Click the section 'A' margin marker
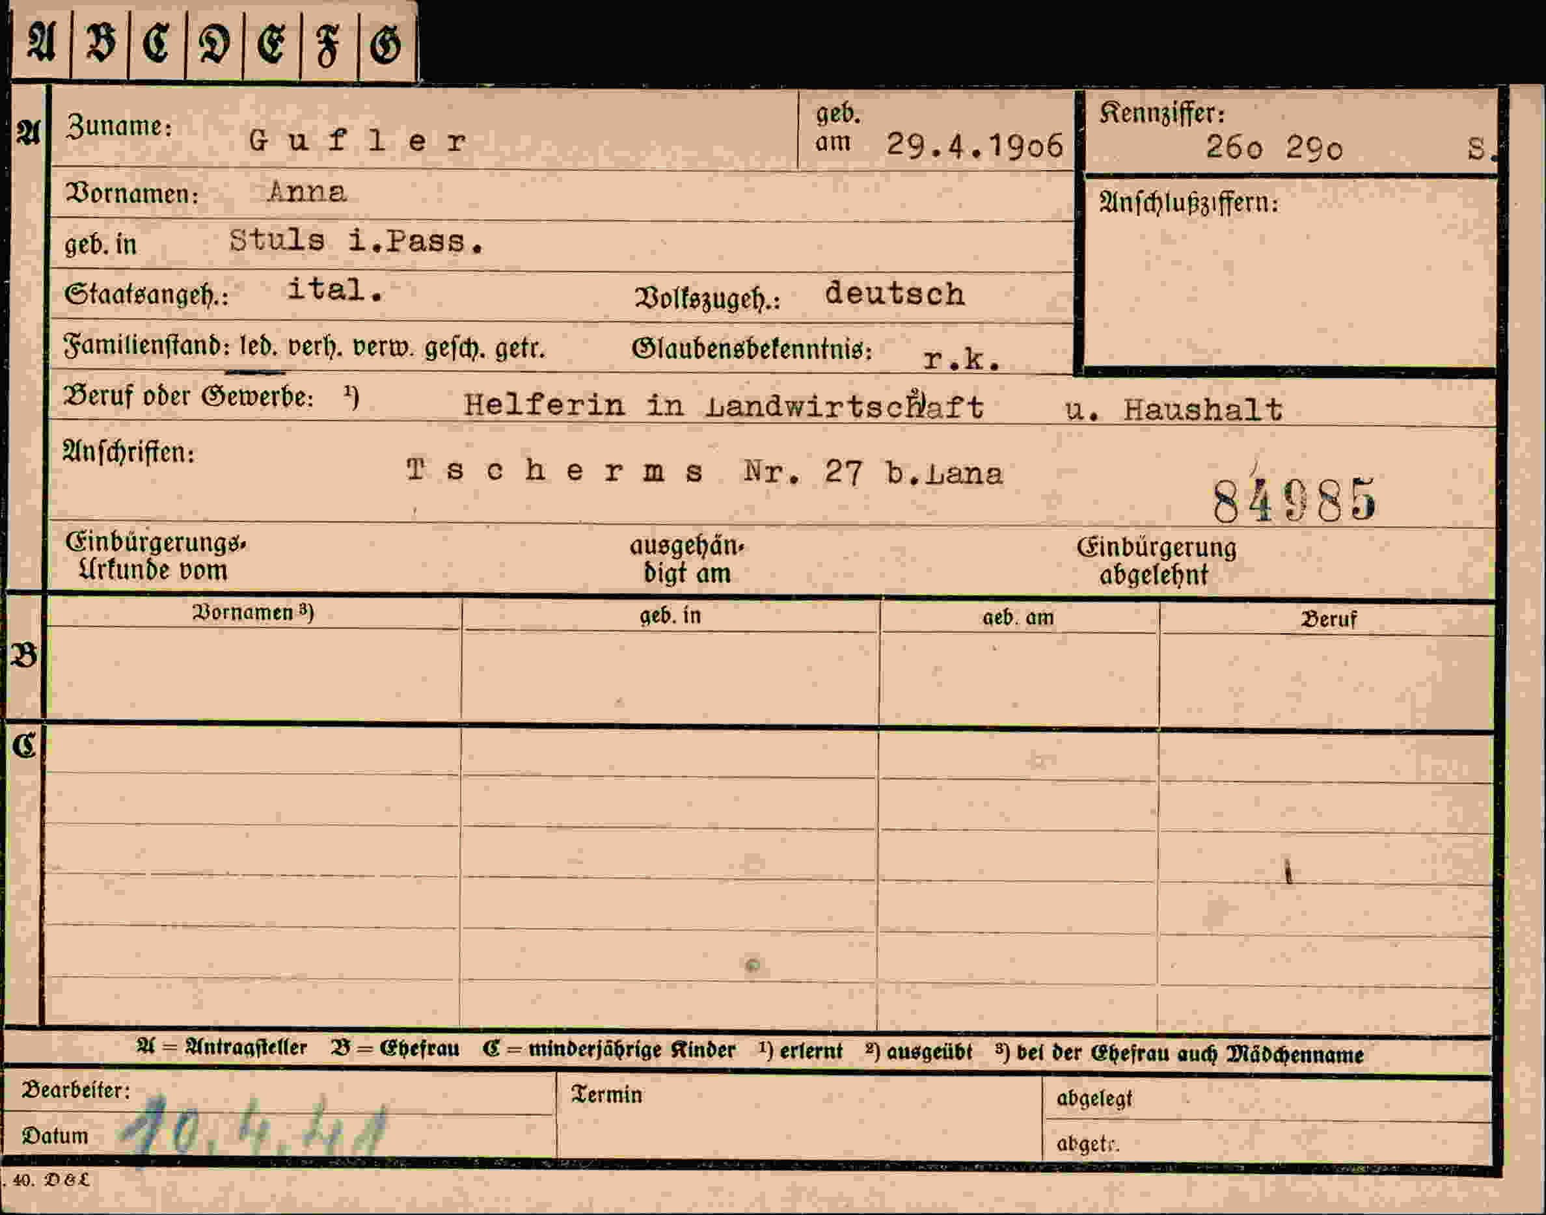Image resolution: width=1546 pixels, height=1215 pixels. [28, 133]
